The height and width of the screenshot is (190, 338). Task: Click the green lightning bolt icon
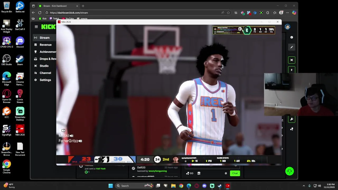(x=292, y=70)
